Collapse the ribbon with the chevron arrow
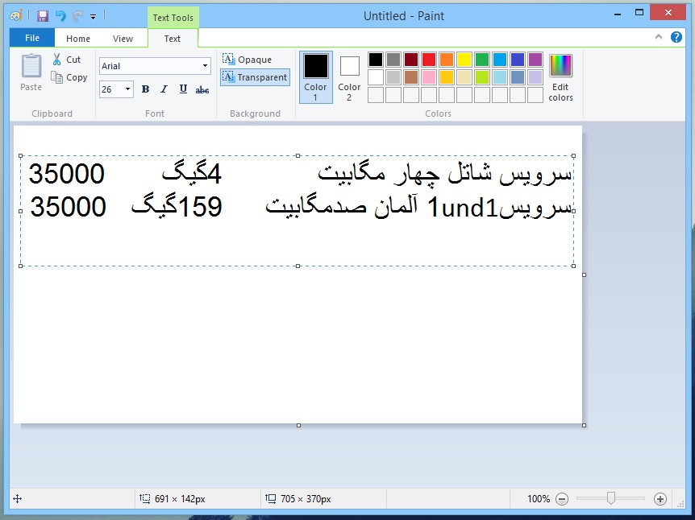The height and width of the screenshot is (520, 695). click(x=659, y=37)
